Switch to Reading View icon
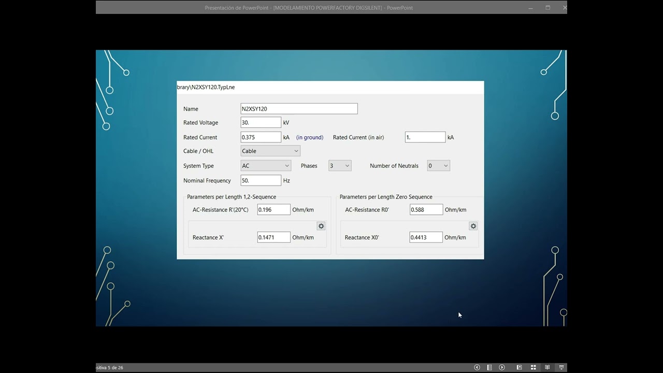Viewport: 663px width, 373px height. (547, 367)
